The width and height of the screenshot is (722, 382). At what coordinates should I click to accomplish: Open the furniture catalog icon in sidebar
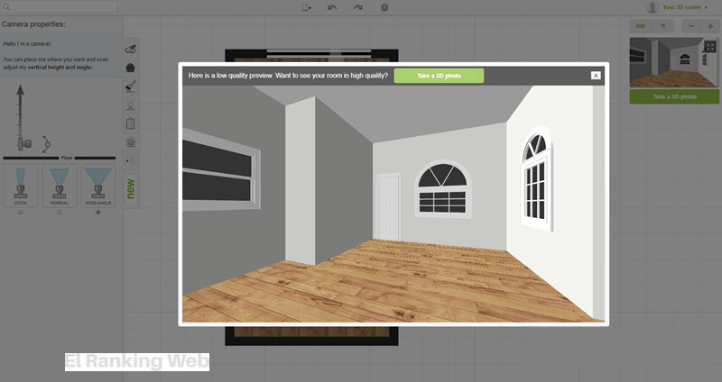131,68
